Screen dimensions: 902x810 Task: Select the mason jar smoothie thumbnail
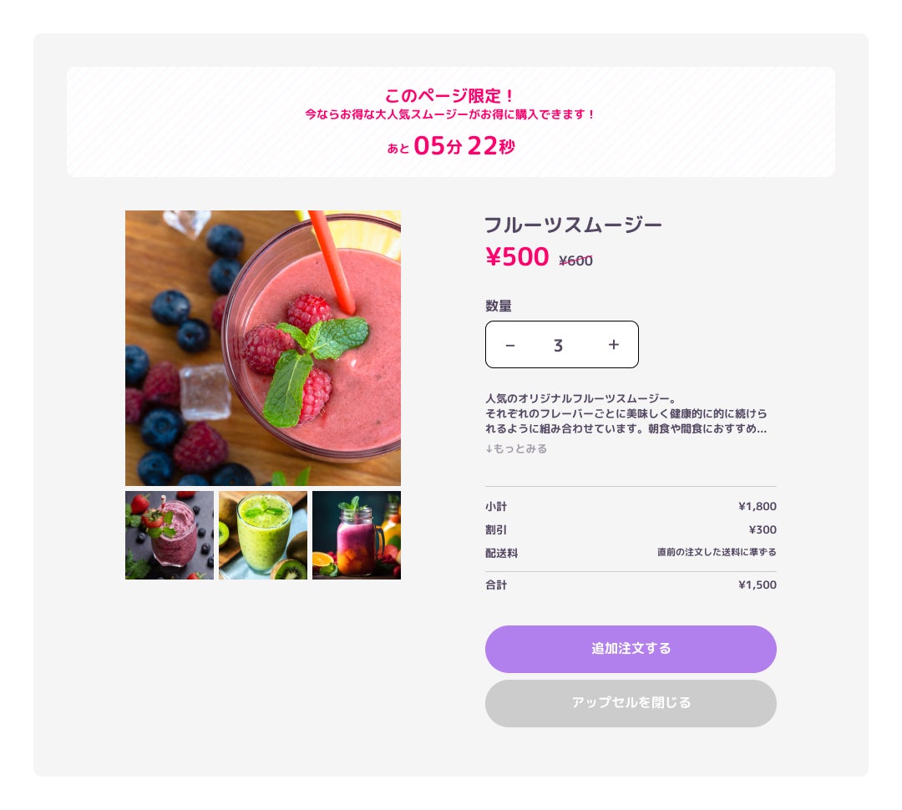pyautogui.click(x=357, y=535)
